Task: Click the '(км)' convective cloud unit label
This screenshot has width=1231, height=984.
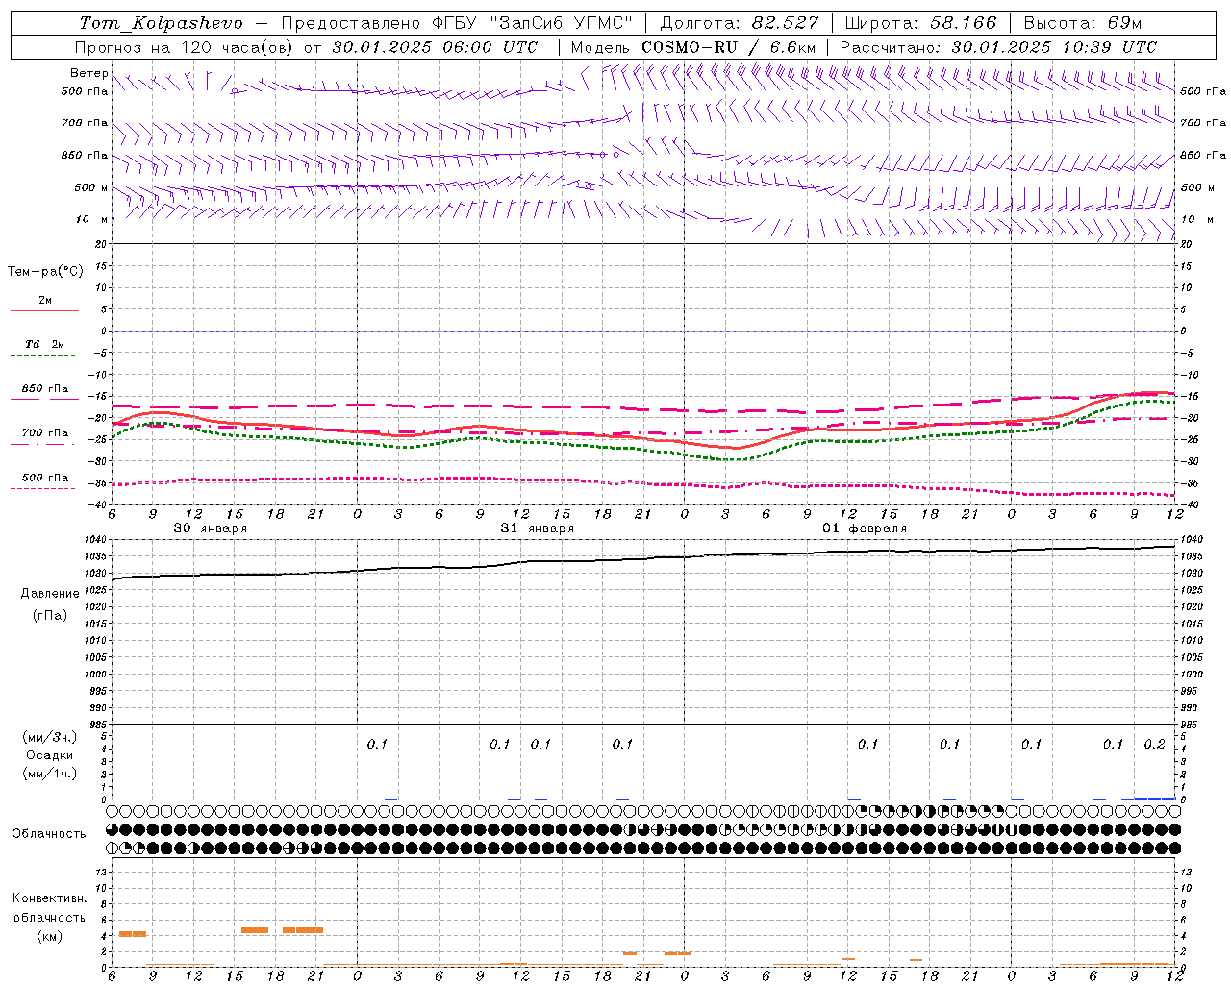Action: 50,936
